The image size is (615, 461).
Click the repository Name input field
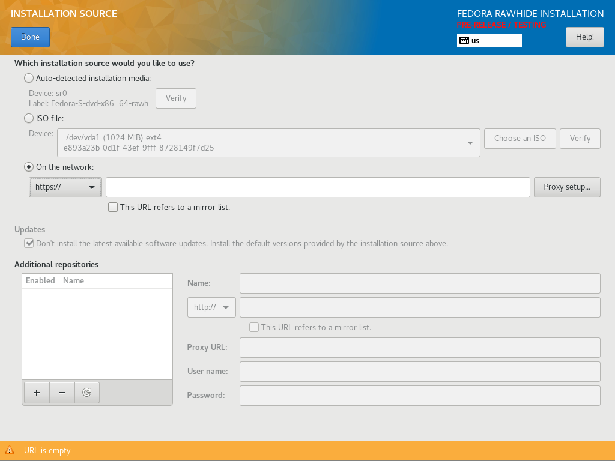click(x=420, y=283)
